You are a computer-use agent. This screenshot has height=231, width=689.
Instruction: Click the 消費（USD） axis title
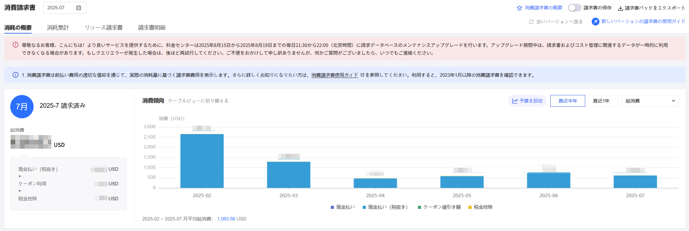click(x=171, y=119)
